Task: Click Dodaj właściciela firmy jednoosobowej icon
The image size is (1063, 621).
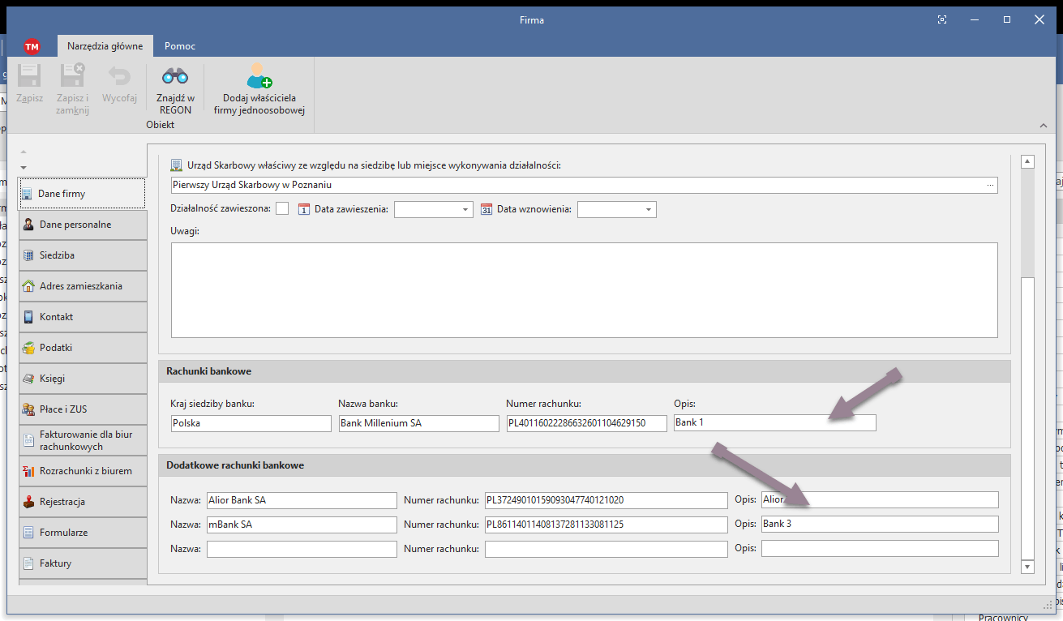Action: point(259,76)
